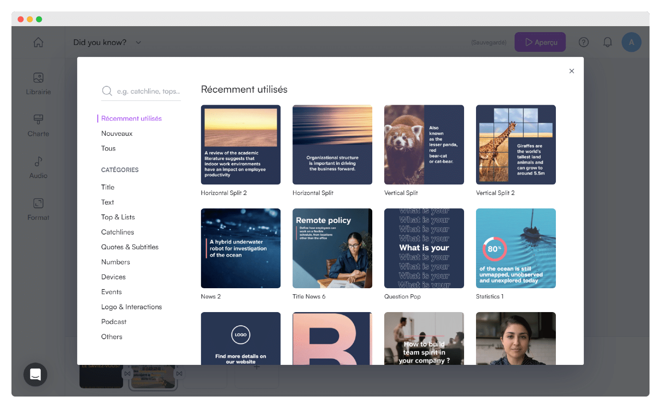
Task: Click the Aperçu preview button
Action: click(540, 42)
